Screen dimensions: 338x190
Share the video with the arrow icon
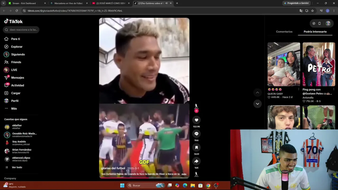coord(196,161)
